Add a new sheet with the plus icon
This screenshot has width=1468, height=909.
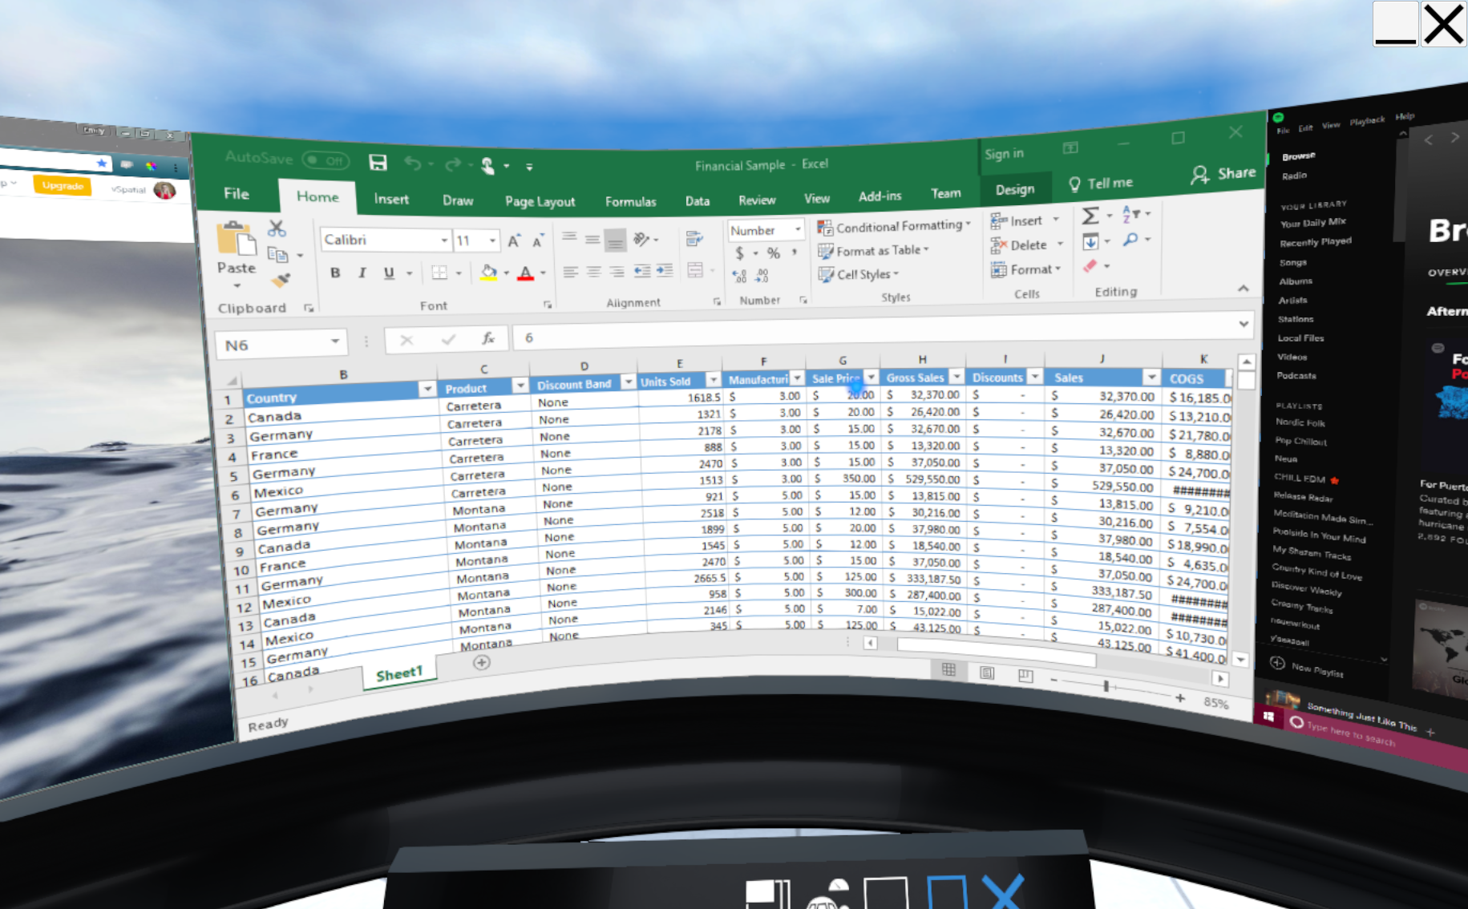click(481, 662)
